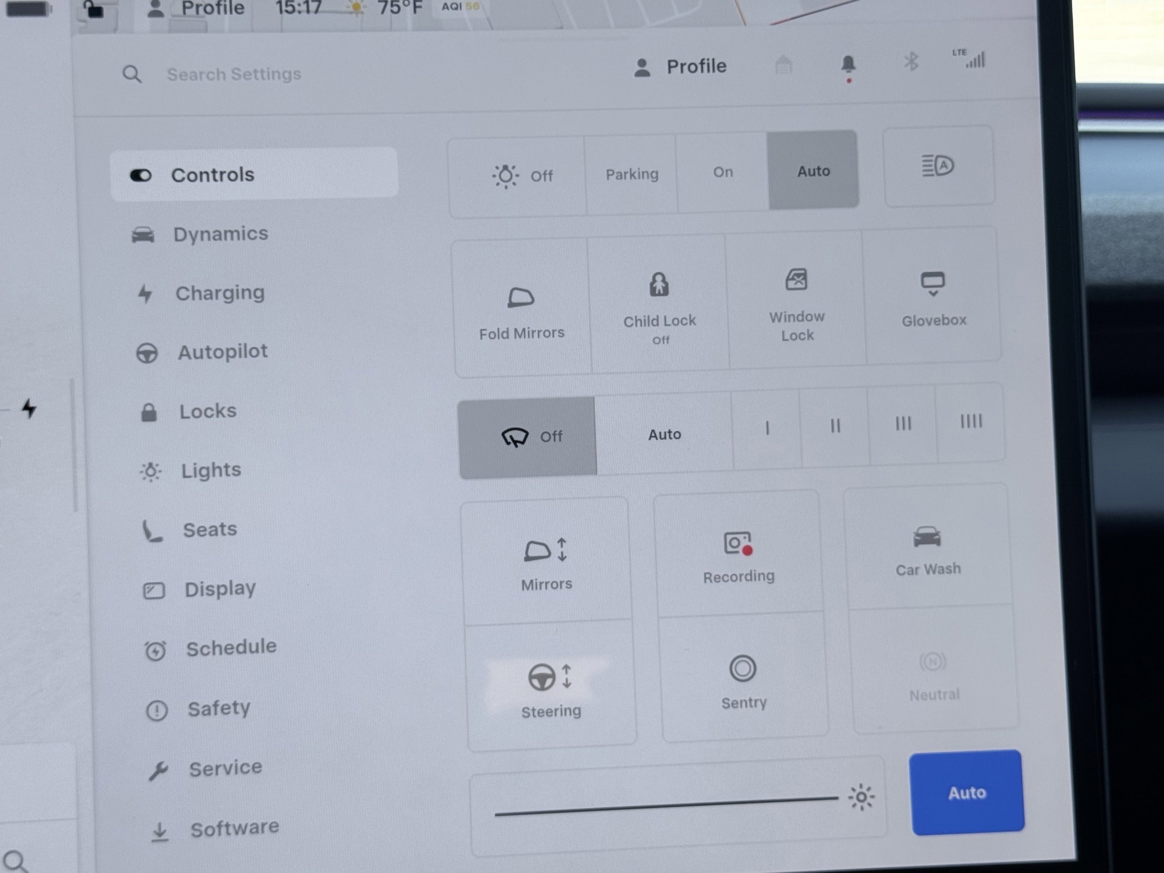The height and width of the screenshot is (873, 1164).
Task: Open the Bluetooth settings icon
Action: click(x=911, y=62)
